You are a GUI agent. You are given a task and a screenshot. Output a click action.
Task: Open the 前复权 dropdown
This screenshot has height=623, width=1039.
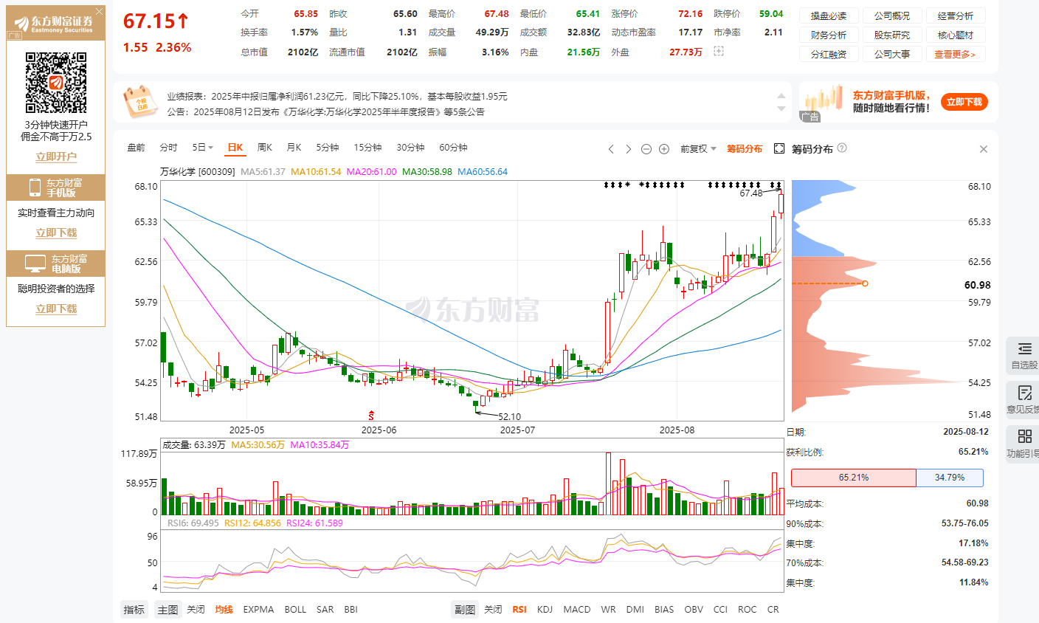pos(698,149)
